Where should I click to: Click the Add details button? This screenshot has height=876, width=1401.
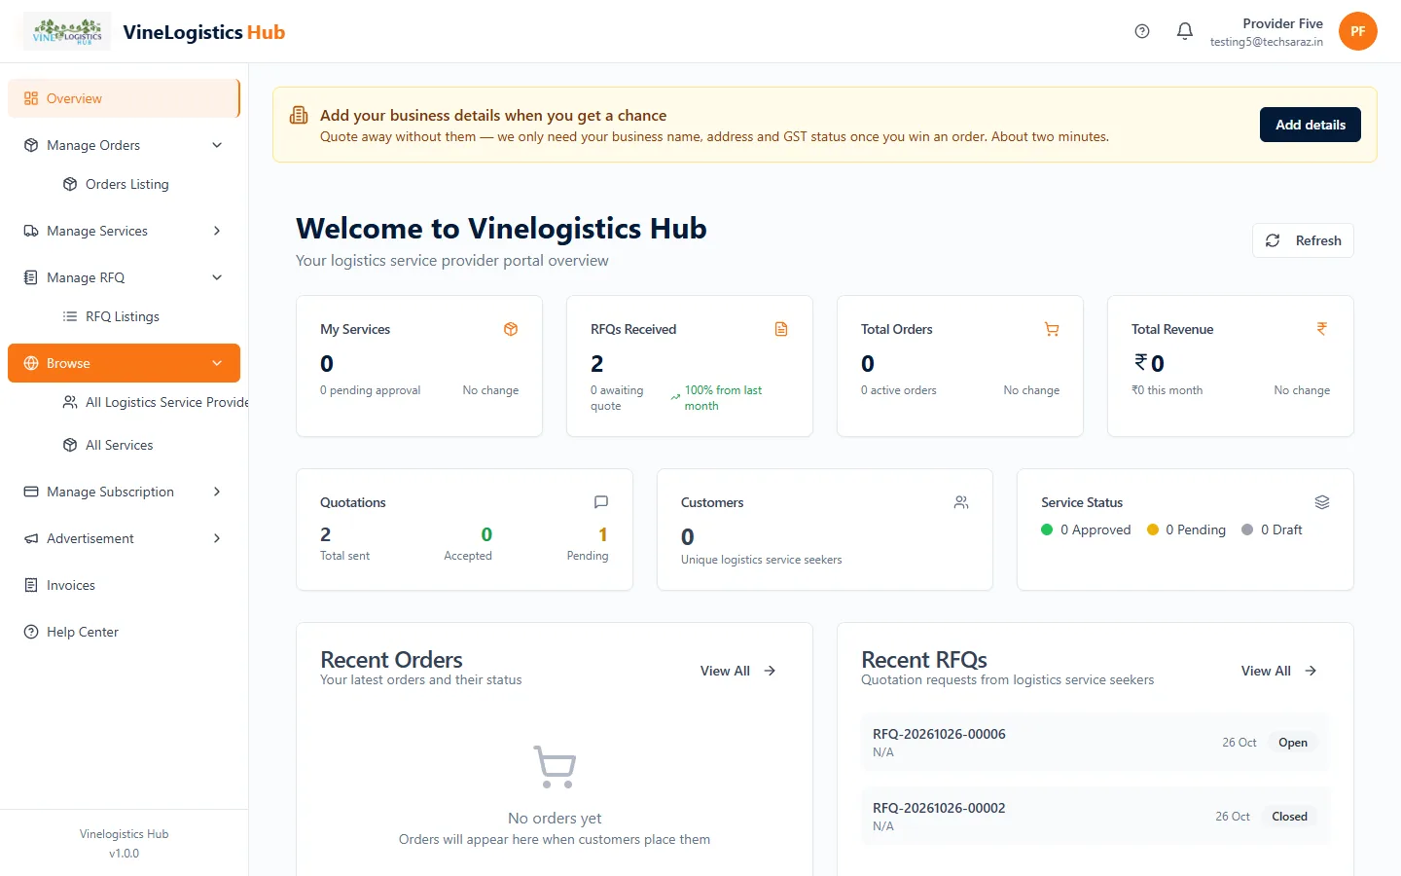point(1311,125)
